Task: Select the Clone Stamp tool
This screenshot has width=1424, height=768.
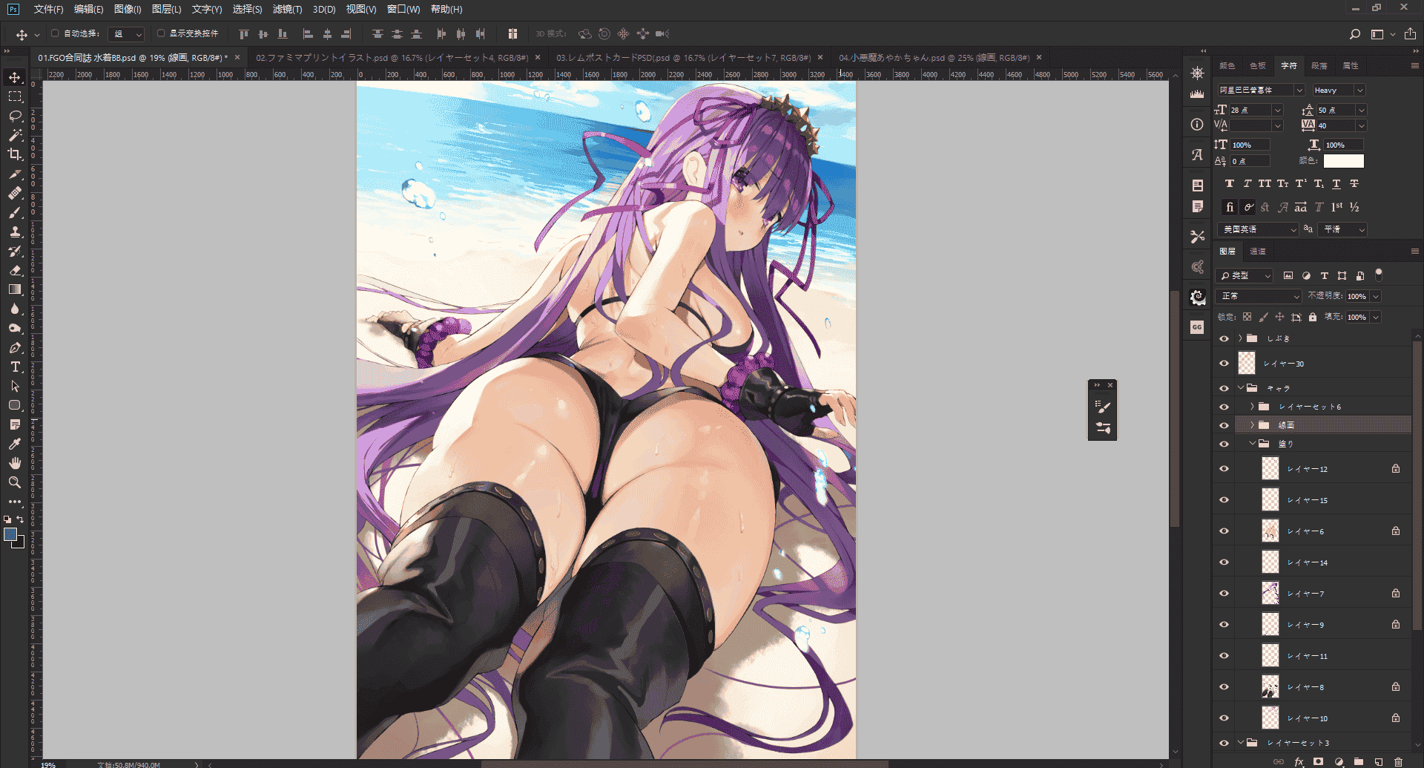Action: 15,232
